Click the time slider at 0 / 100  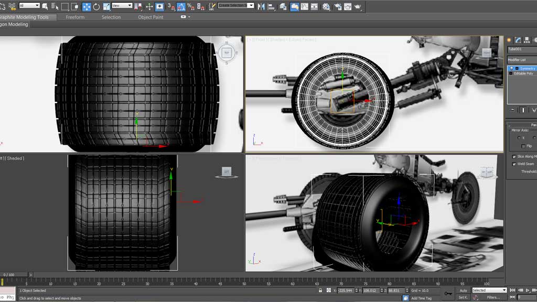tap(14, 275)
